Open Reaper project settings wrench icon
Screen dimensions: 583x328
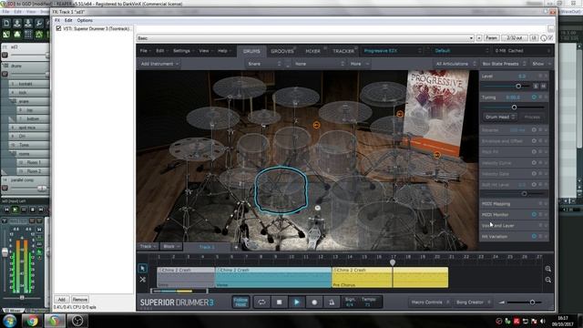(38, 23)
